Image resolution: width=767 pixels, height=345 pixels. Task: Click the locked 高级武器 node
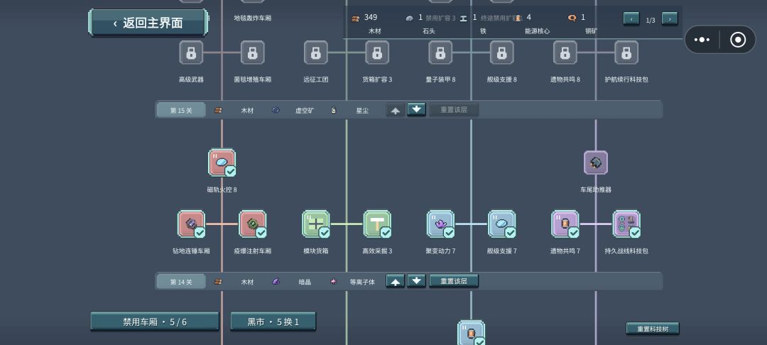pos(191,53)
